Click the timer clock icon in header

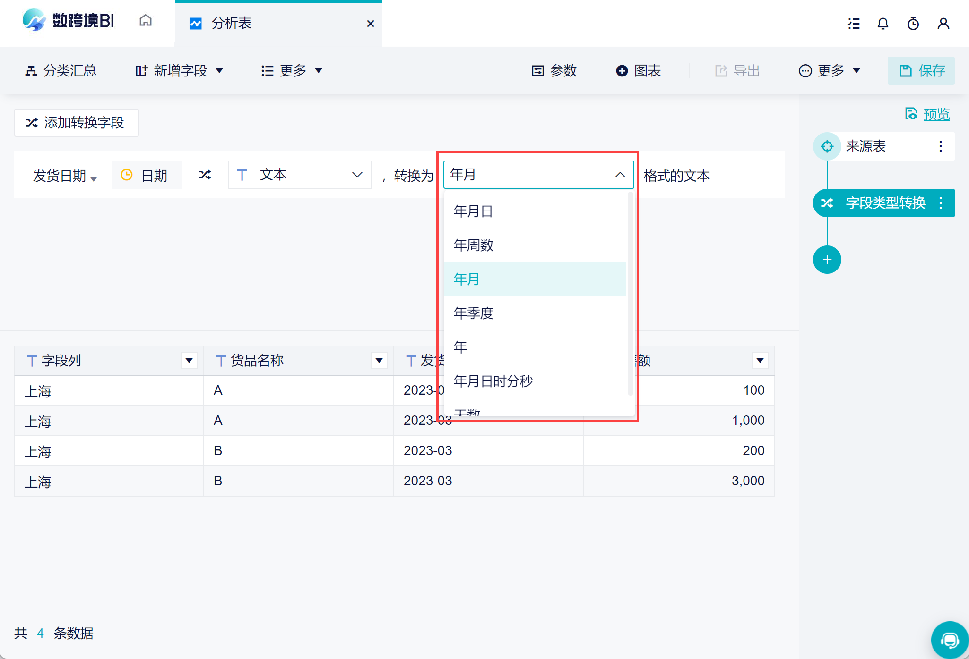pos(913,24)
